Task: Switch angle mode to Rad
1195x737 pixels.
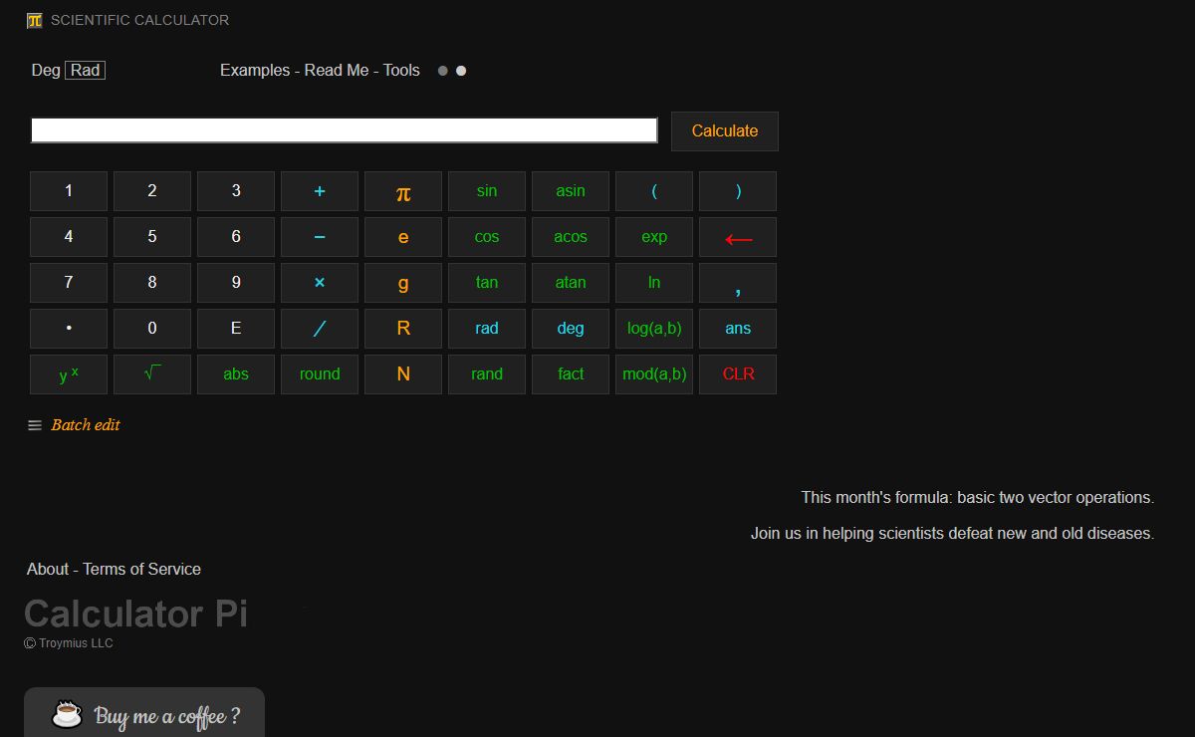Action: [86, 71]
